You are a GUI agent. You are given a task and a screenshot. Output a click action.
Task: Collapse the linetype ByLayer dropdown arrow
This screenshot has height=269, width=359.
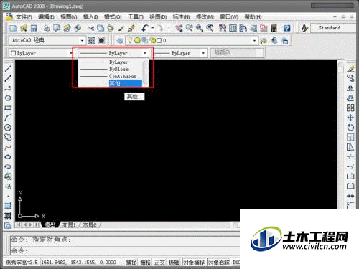(x=145, y=53)
